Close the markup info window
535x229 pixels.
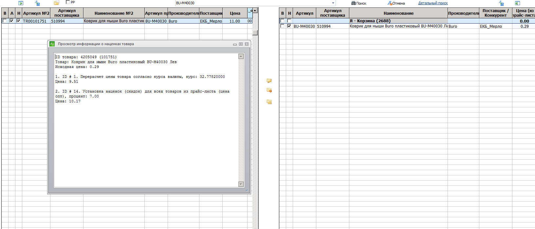point(247,44)
